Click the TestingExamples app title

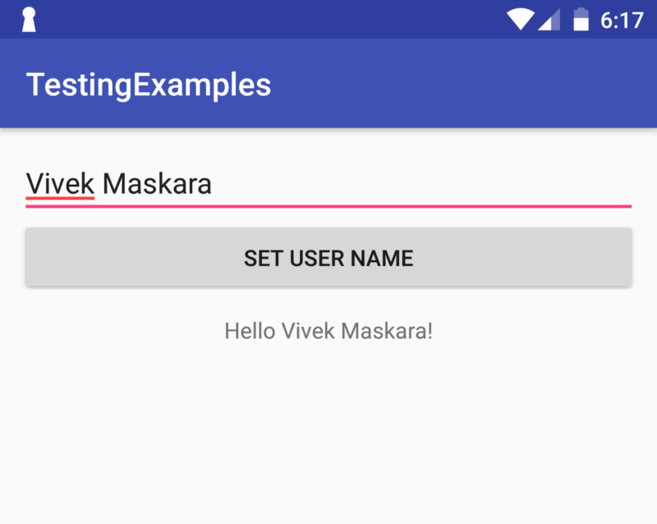tap(149, 85)
